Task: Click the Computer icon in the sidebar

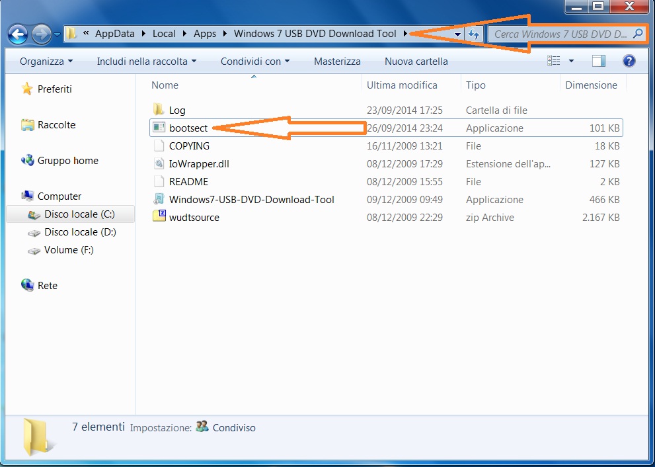Action: click(28, 196)
